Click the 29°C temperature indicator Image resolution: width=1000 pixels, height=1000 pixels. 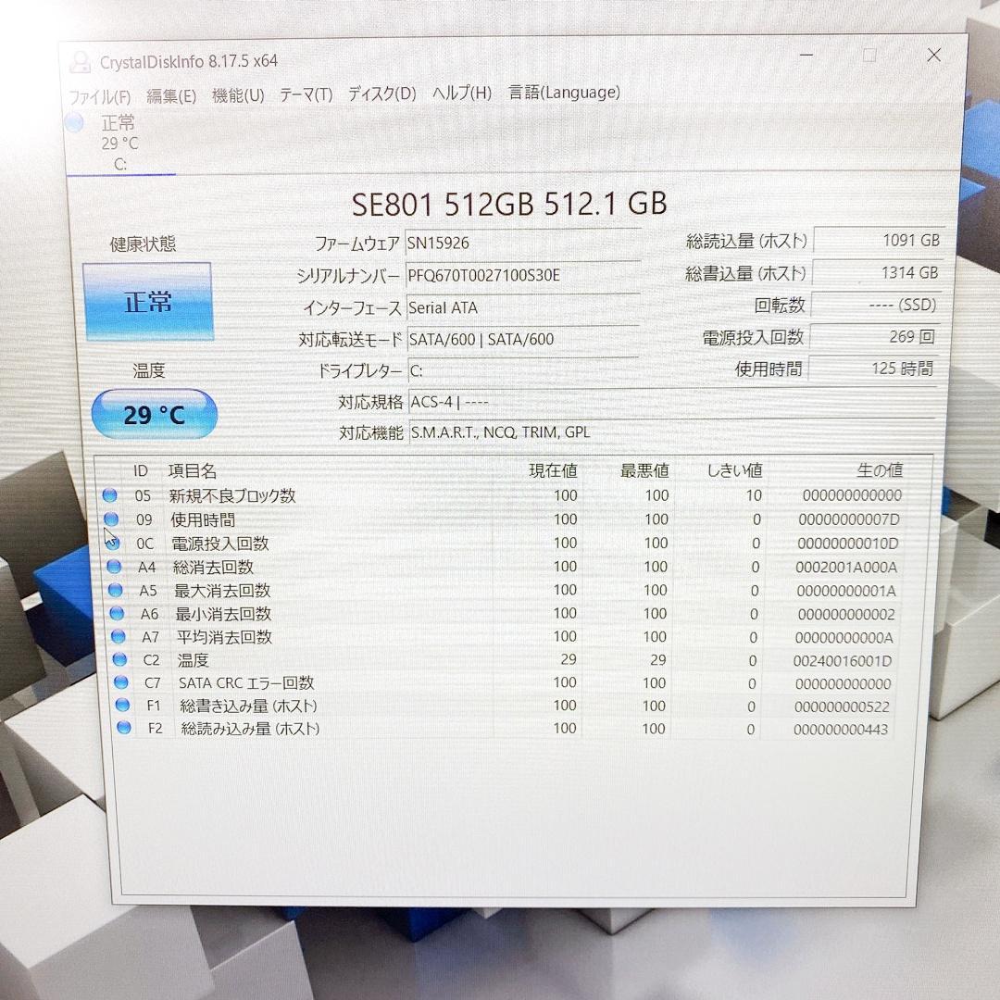(154, 414)
